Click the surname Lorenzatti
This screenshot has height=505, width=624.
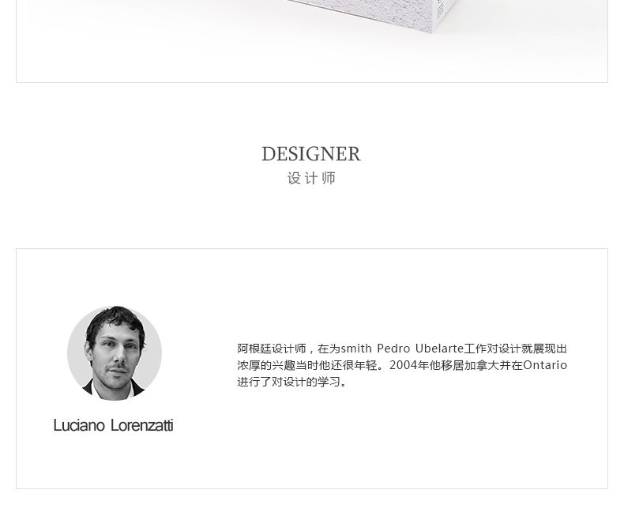[x=141, y=425]
